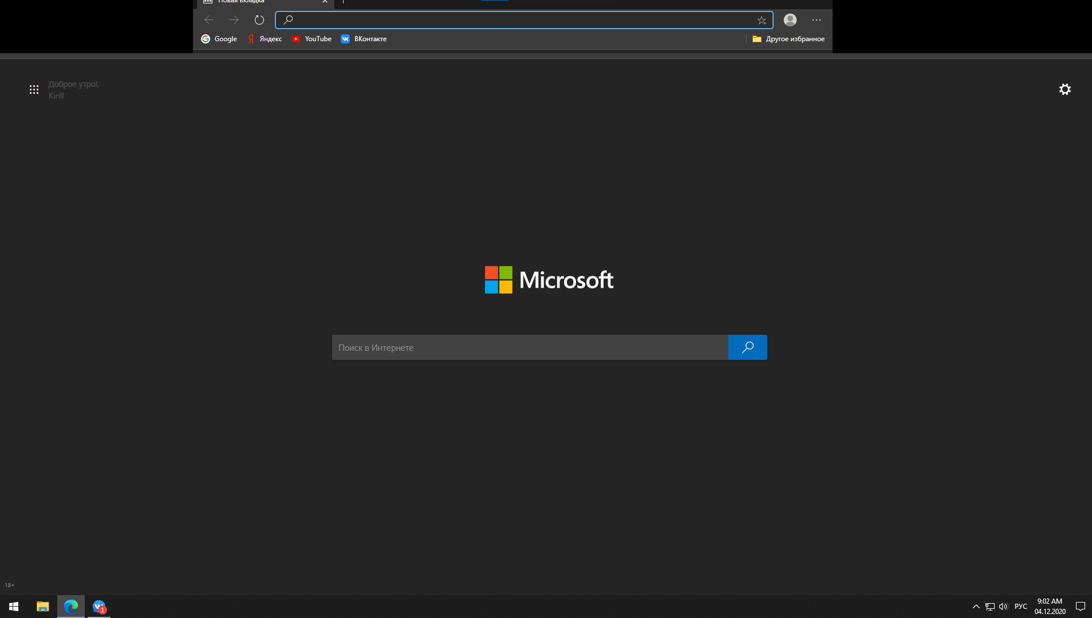Select the Новая вкладка tab
This screenshot has height=618, width=1092.
[265, 2]
